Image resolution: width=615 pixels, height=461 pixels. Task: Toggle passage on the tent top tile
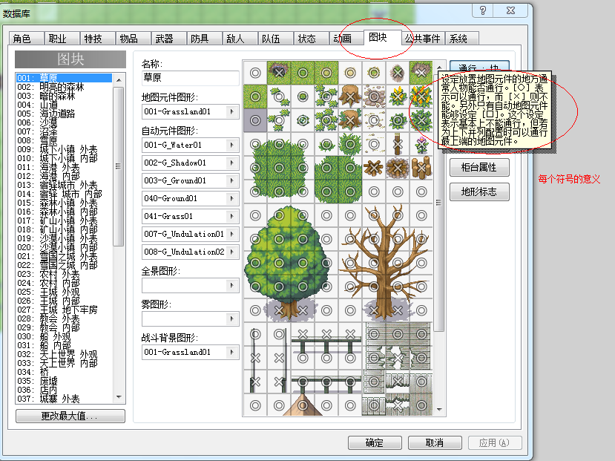[x=303, y=405]
